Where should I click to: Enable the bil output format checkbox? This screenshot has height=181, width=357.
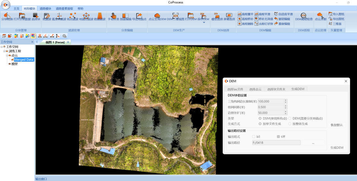point(254,136)
